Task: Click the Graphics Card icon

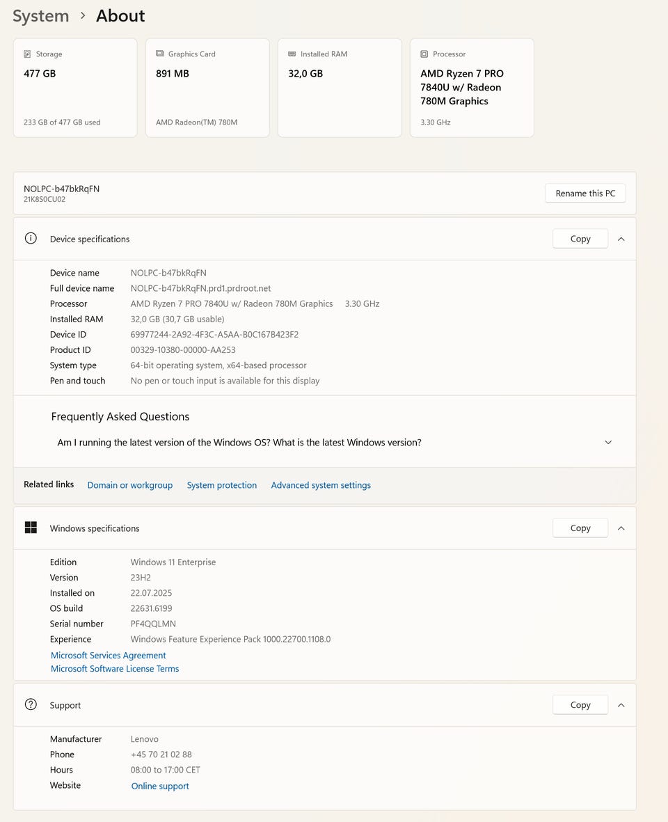Action: (160, 54)
